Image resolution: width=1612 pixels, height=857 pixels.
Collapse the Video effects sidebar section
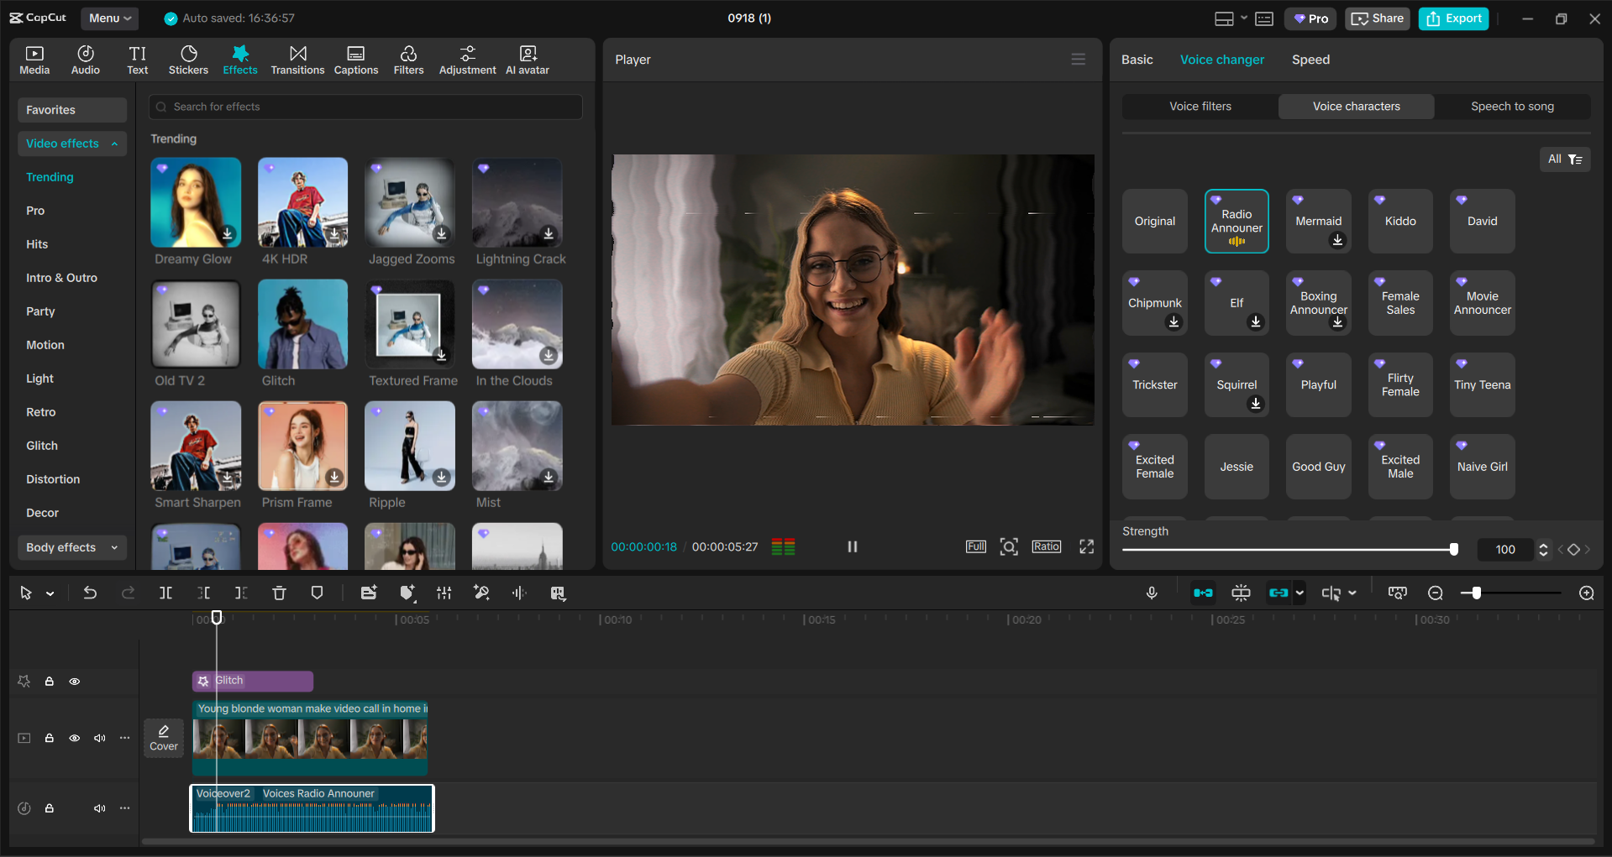[115, 144]
